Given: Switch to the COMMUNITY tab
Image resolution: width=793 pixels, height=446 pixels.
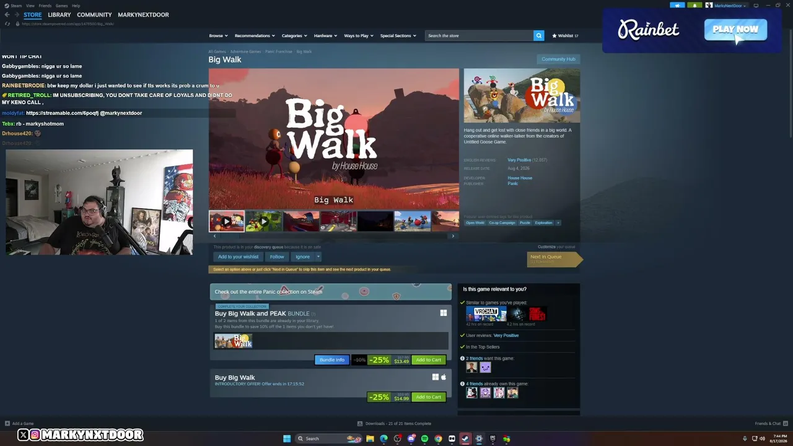Looking at the screenshot, I should pyautogui.click(x=94, y=15).
